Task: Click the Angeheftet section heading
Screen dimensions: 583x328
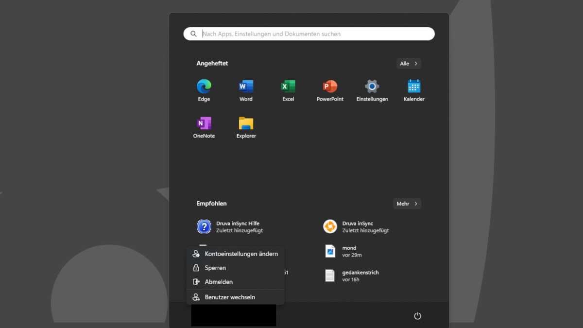Action: pos(212,64)
